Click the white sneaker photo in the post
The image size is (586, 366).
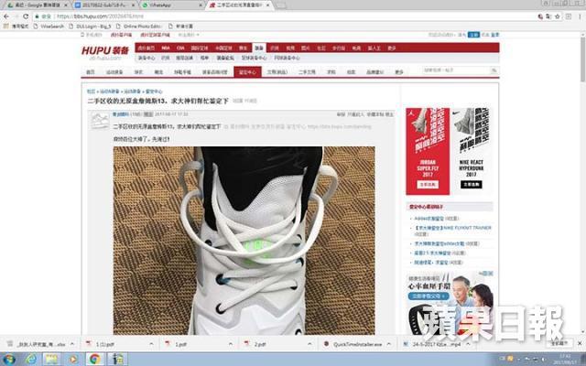[x=244, y=241]
